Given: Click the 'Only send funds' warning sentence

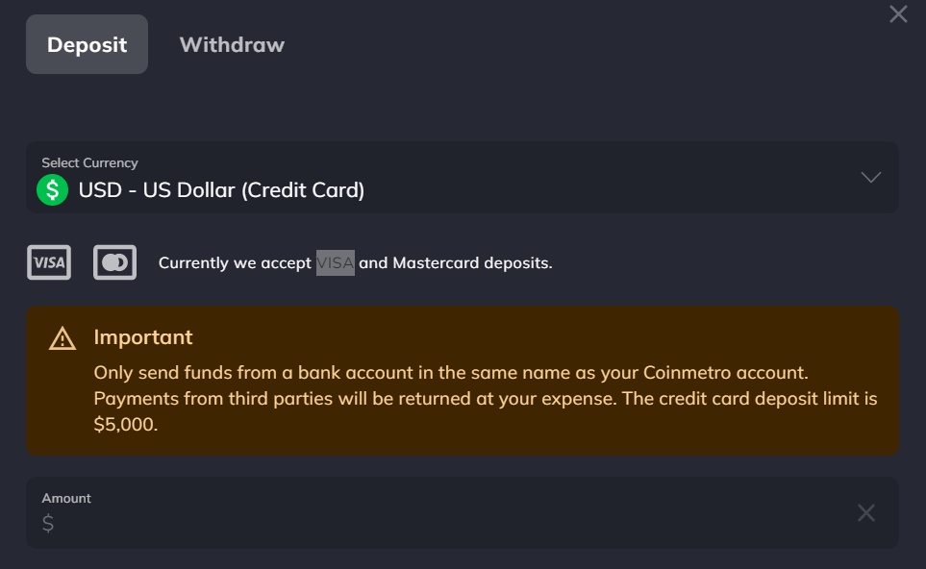Looking at the screenshot, I should pos(451,373).
